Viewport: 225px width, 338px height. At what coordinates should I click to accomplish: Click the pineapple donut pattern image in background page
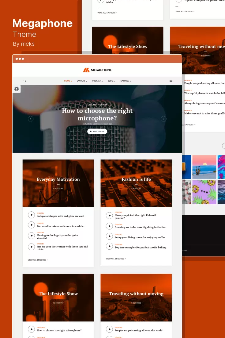tap(204, 192)
